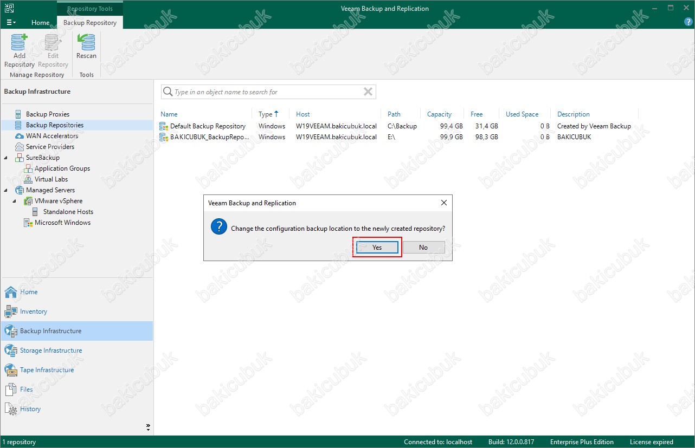Image resolution: width=695 pixels, height=448 pixels.
Task: Collapse the Managed Servers node
Action: [x=7, y=190]
